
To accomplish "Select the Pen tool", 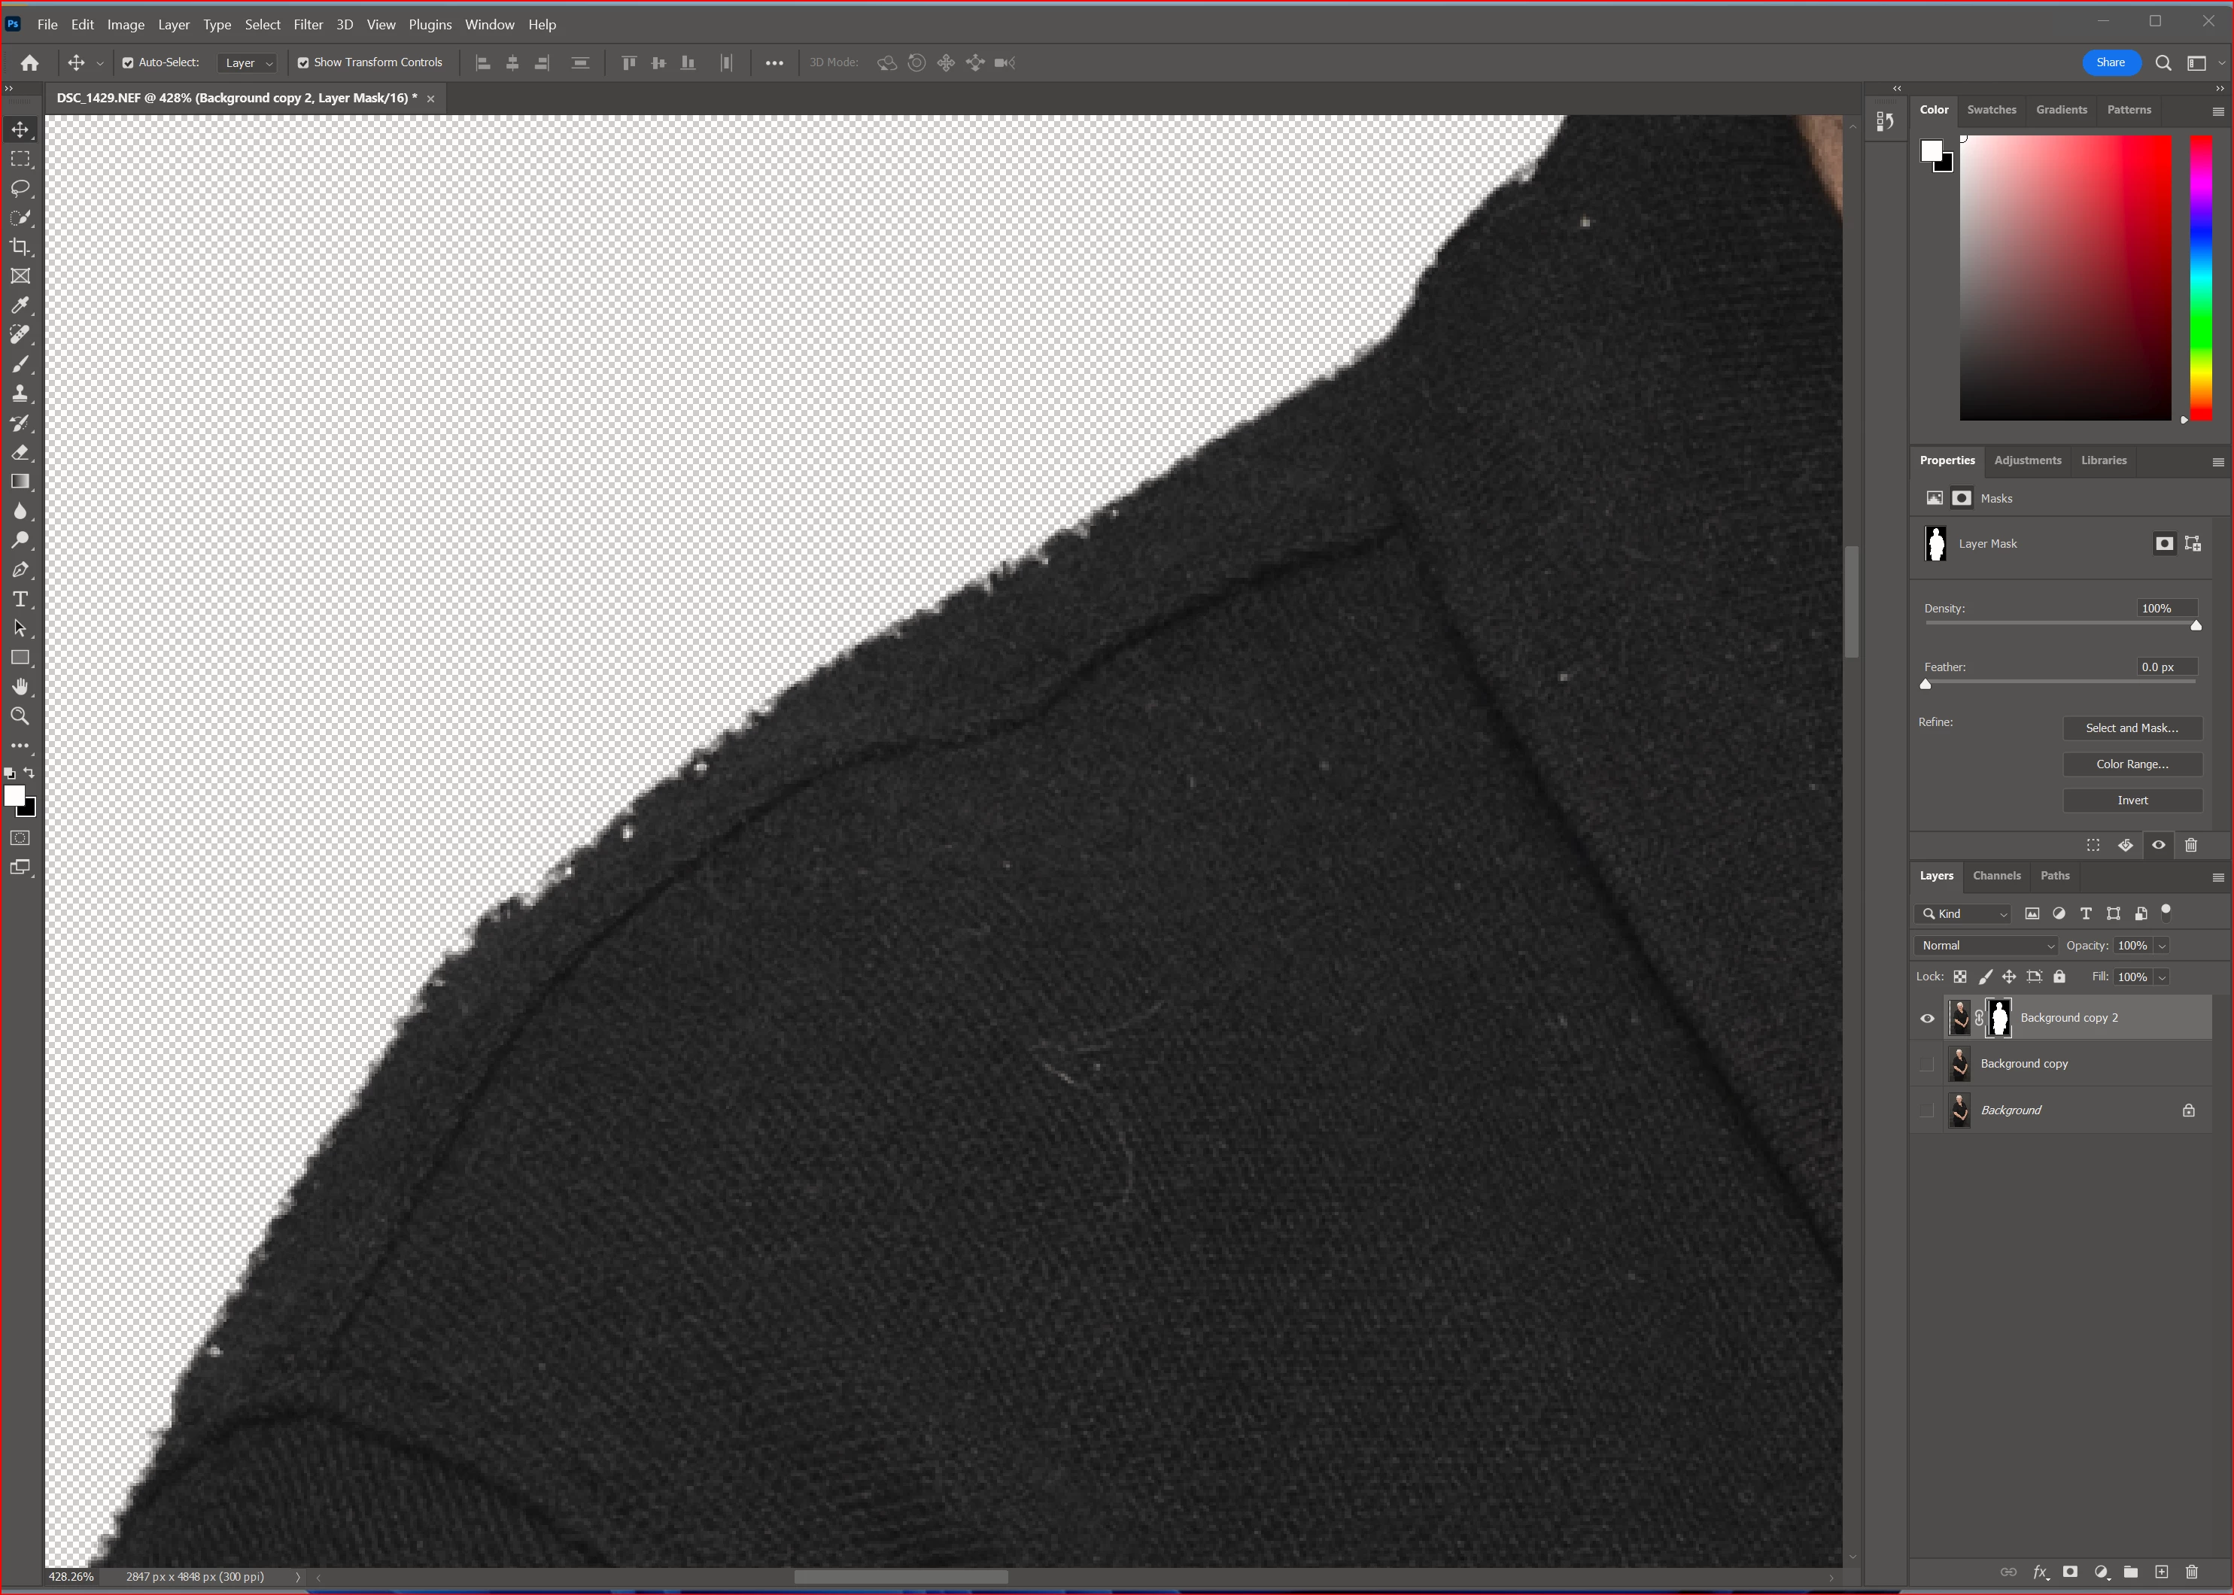I will [x=20, y=570].
